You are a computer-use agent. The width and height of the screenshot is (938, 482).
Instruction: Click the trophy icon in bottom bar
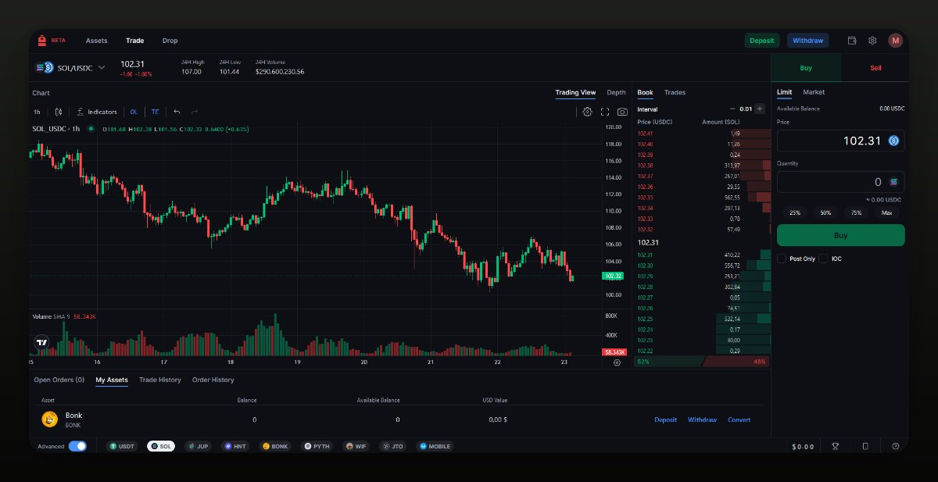[x=835, y=446]
